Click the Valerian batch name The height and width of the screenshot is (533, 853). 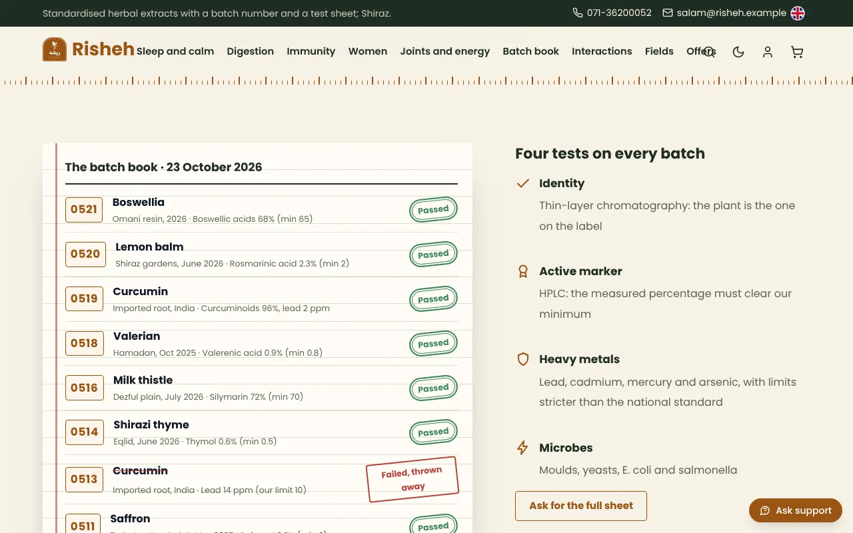(137, 336)
